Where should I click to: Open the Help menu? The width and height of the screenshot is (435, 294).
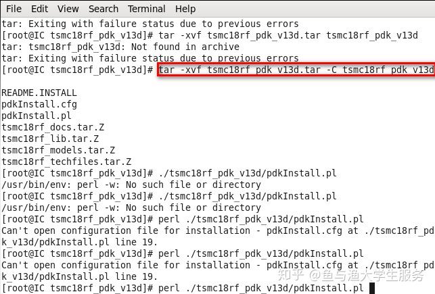coord(185,9)
